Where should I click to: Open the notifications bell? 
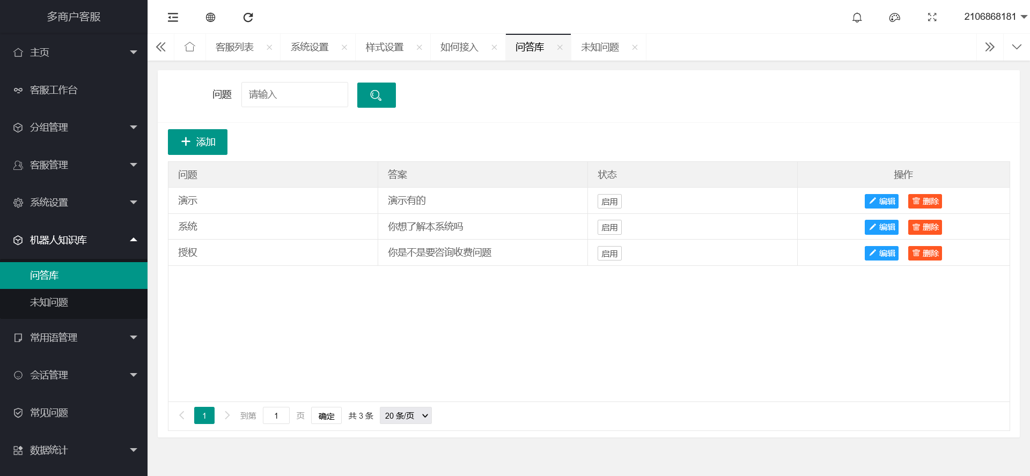point(857,18)
